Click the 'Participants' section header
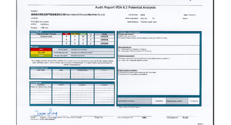 (36, 83)
